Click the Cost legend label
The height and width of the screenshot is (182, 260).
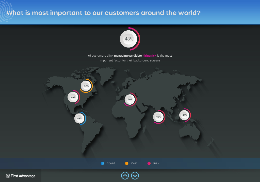134,163
